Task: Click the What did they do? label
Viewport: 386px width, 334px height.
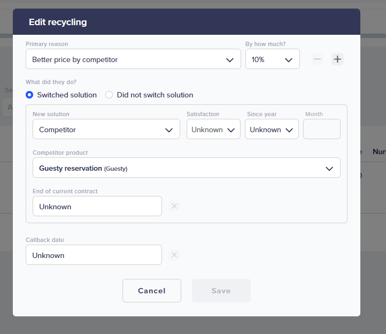Action: (x=51, y=82)
